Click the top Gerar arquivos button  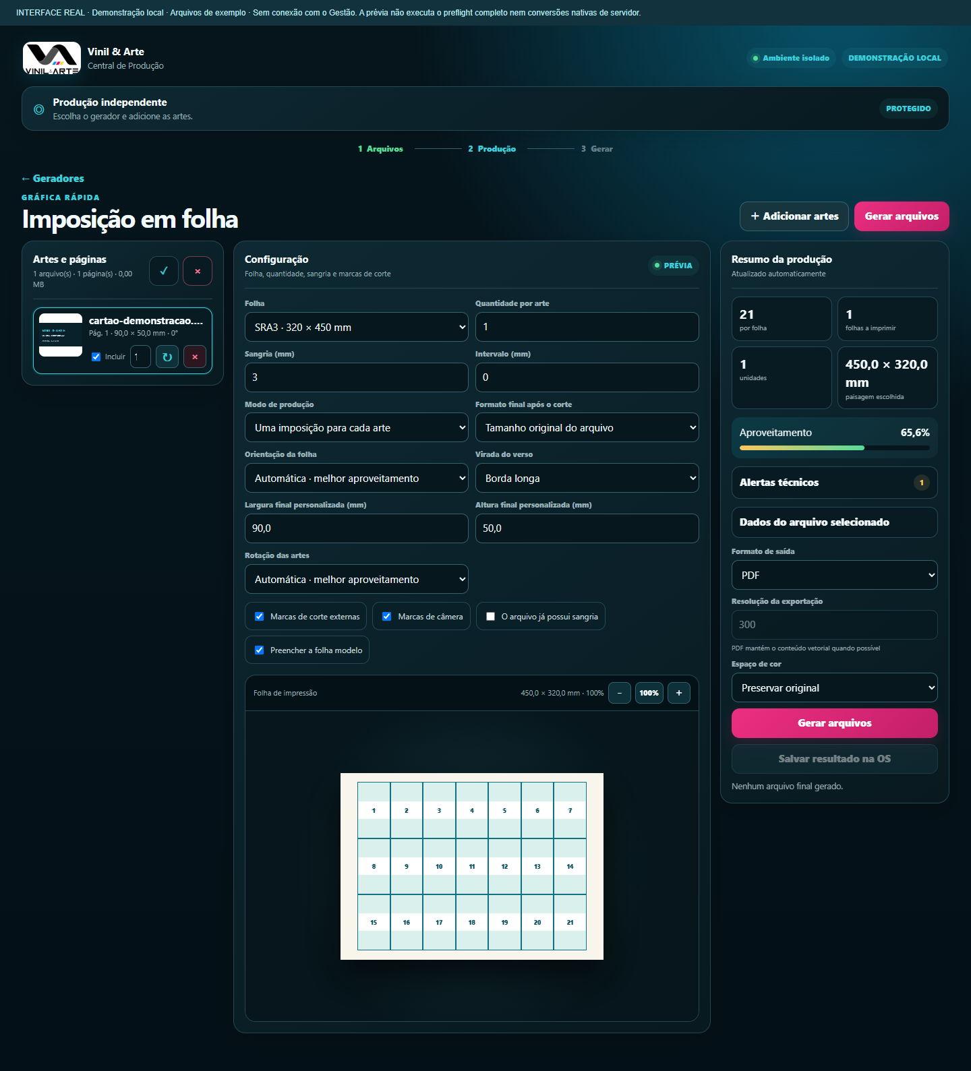point(902,216)
